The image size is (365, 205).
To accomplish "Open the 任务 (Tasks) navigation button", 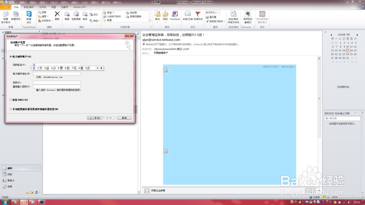I will click(x=21, y=186).
